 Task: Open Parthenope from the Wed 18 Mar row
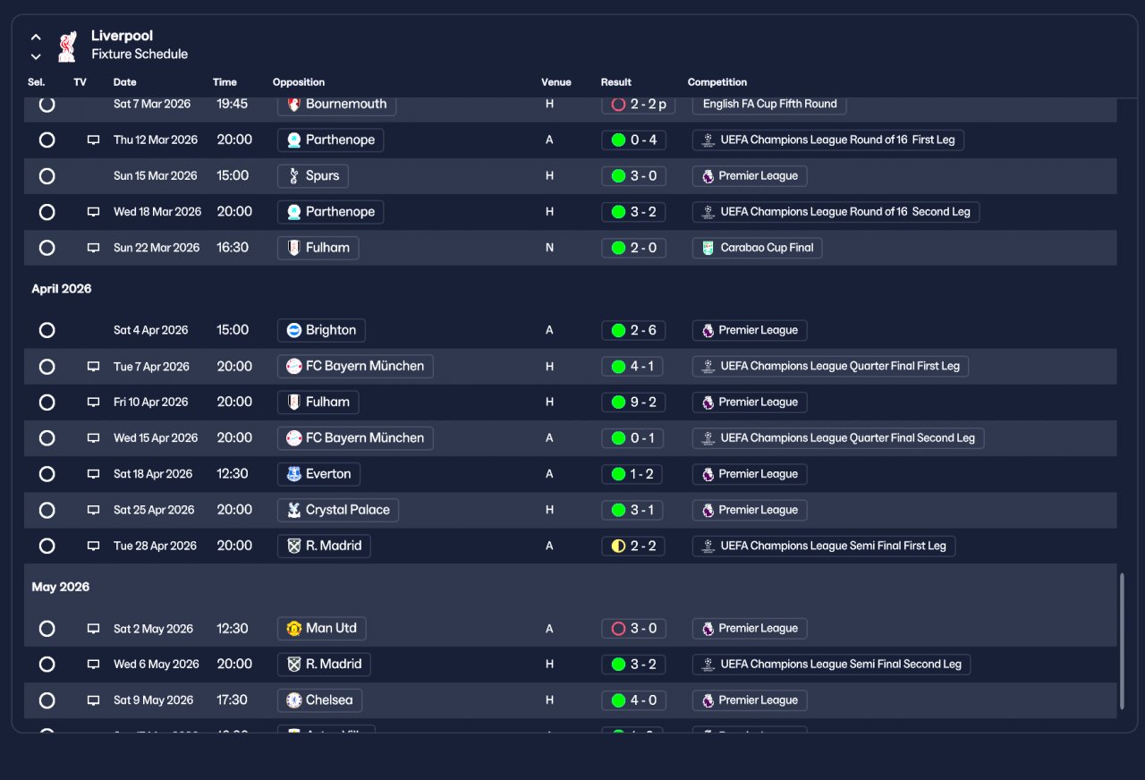pyautogui.click(x=330, y=212)
